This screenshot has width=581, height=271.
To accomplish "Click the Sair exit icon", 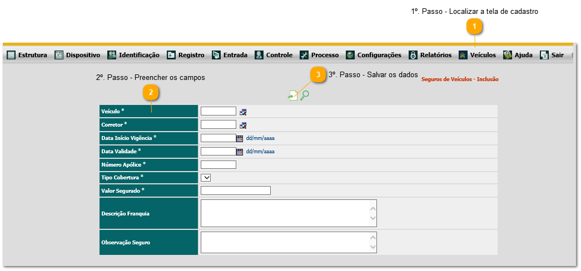I will point(544,55).
